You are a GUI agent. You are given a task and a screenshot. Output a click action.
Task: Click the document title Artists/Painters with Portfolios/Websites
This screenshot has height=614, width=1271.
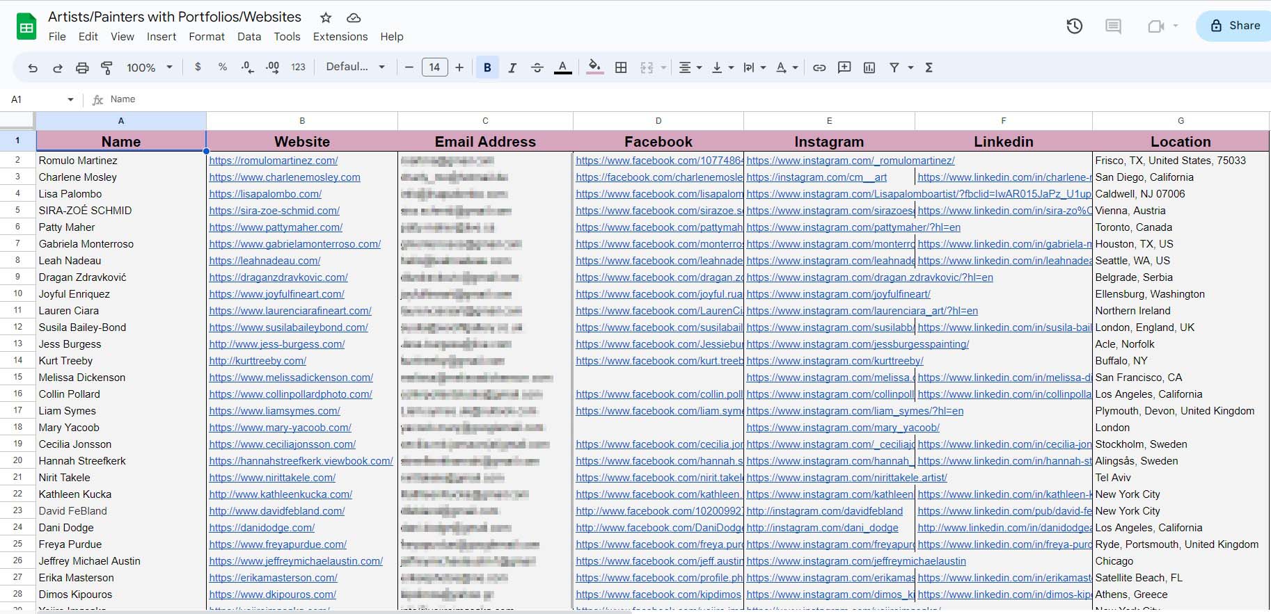[x=175, y=17]
